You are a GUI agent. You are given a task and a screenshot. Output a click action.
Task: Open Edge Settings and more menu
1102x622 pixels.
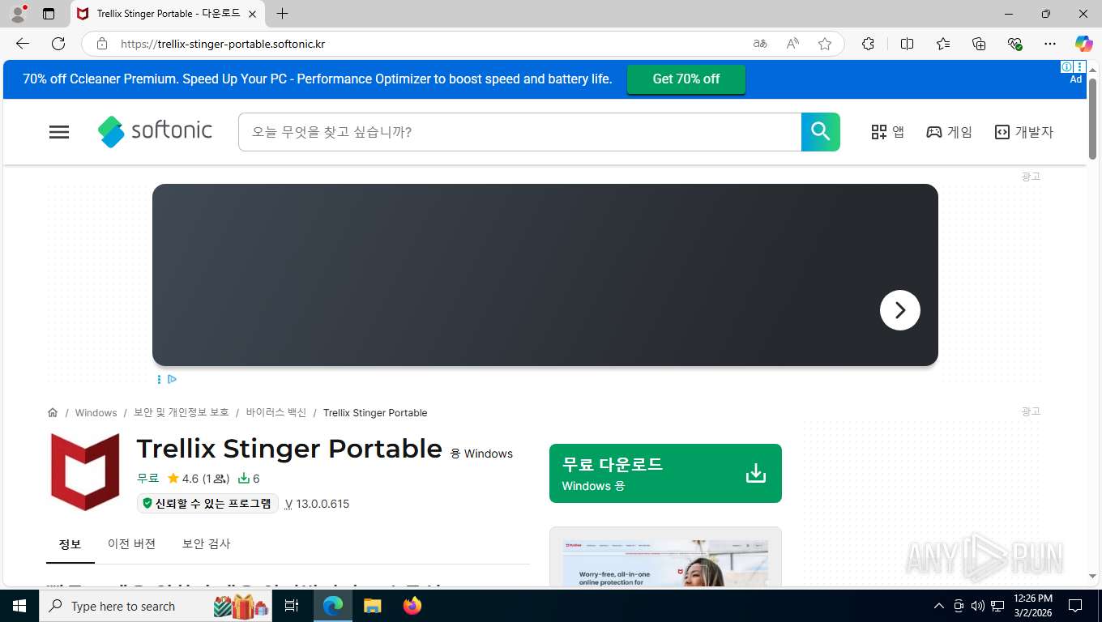click(x=1050, y=44)
